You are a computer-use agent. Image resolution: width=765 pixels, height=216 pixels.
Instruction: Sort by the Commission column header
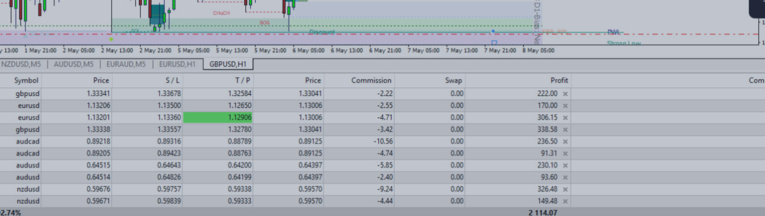[372, 80]
